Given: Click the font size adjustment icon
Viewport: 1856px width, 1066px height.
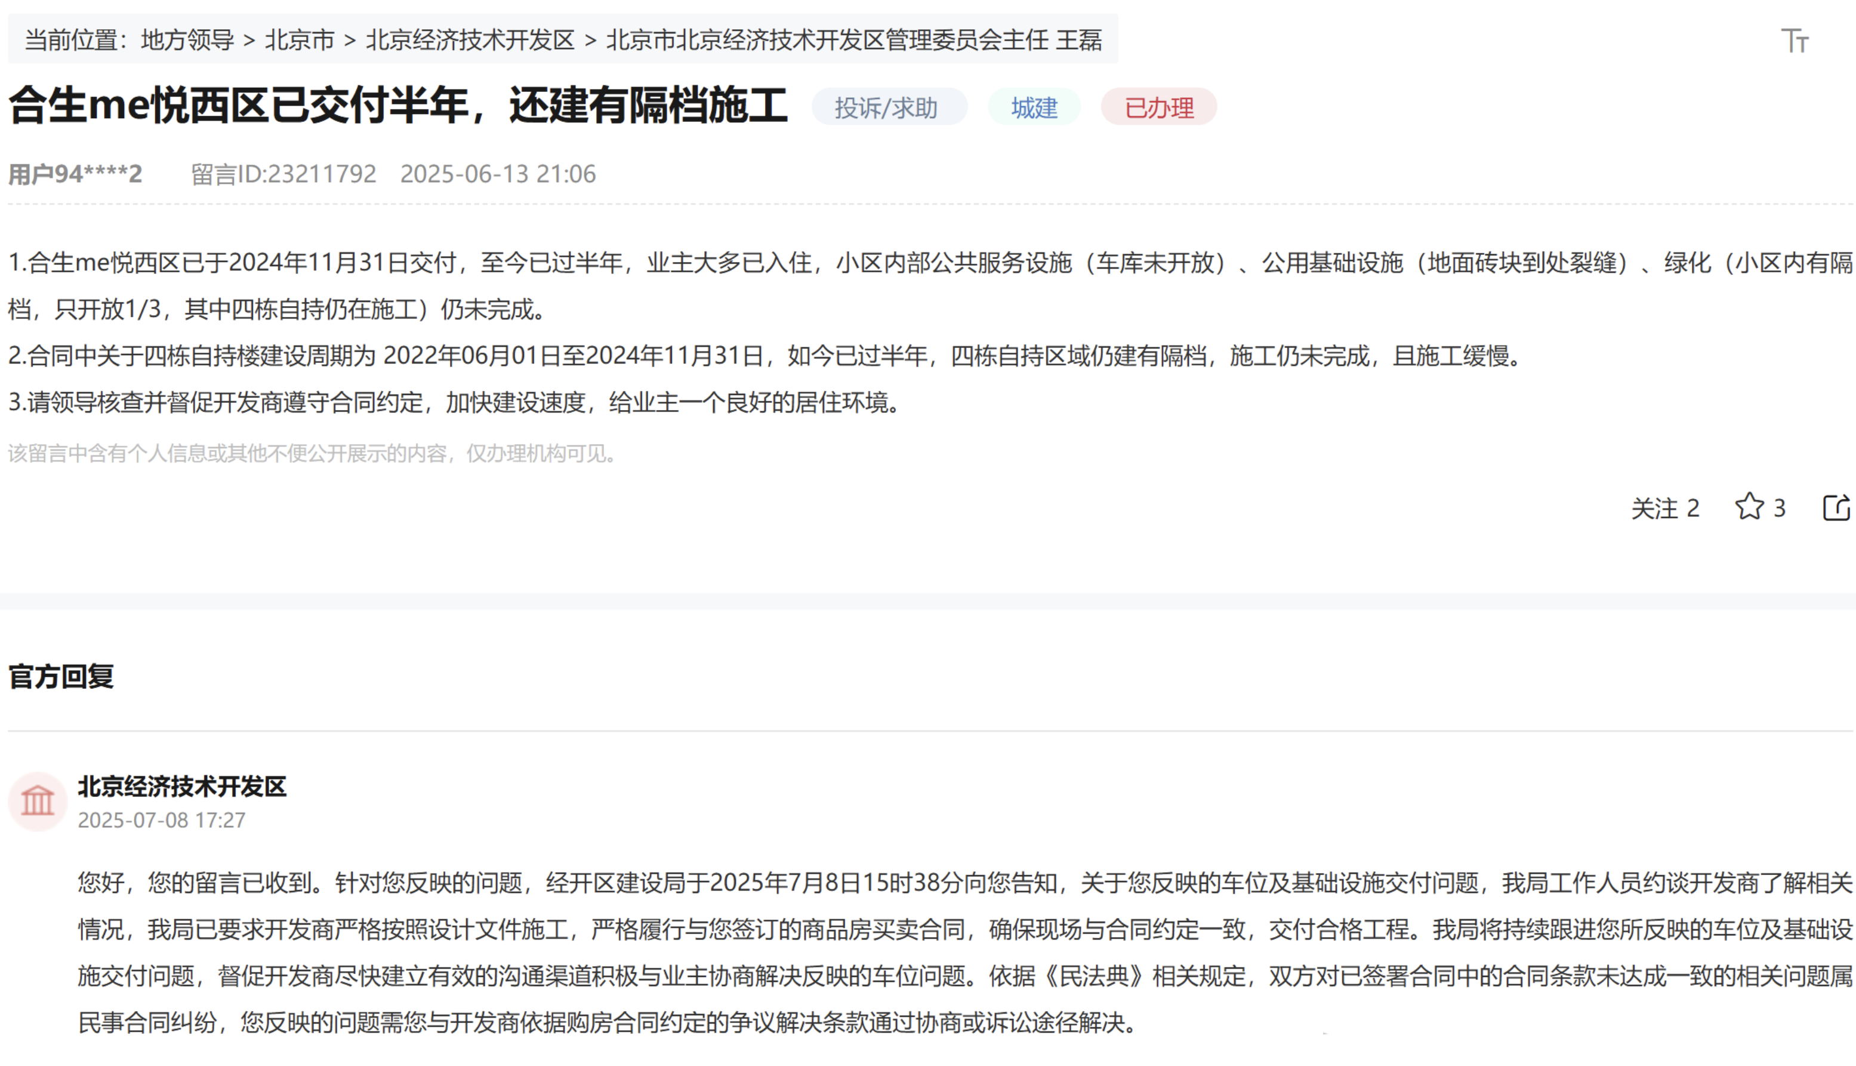Looking at the screenshot, I should [x=1794, y=40].
